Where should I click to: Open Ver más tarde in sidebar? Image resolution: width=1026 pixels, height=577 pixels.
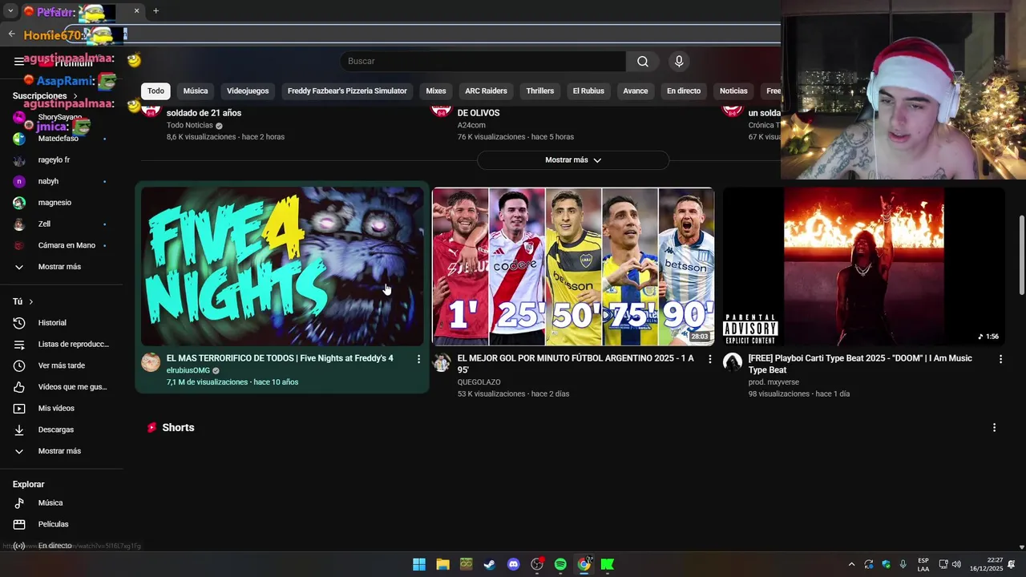(x=61, y=365)
